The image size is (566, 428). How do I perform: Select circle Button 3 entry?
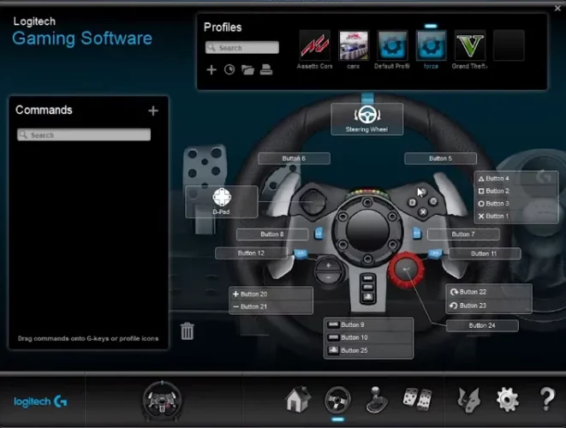[516, 204]
